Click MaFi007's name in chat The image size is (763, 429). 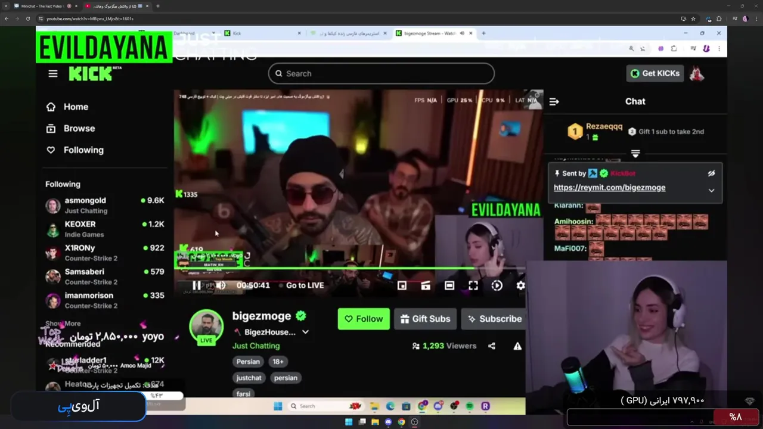pyautogui.click(x=570, y=248)
